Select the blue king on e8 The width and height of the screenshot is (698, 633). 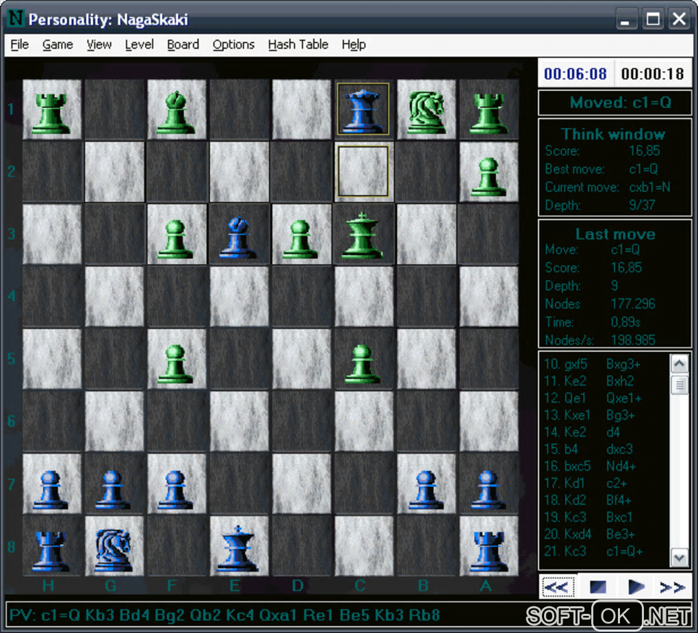point(237,547)
